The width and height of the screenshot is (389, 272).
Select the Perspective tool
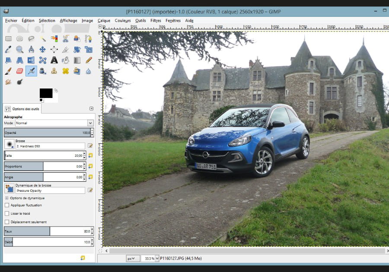[19, 60]
